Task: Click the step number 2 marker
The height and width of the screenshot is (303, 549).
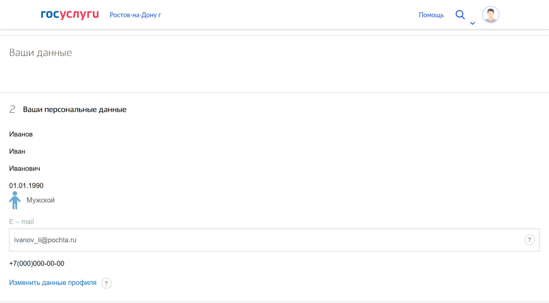Action: pyautogui.click(x=12, y=110)
